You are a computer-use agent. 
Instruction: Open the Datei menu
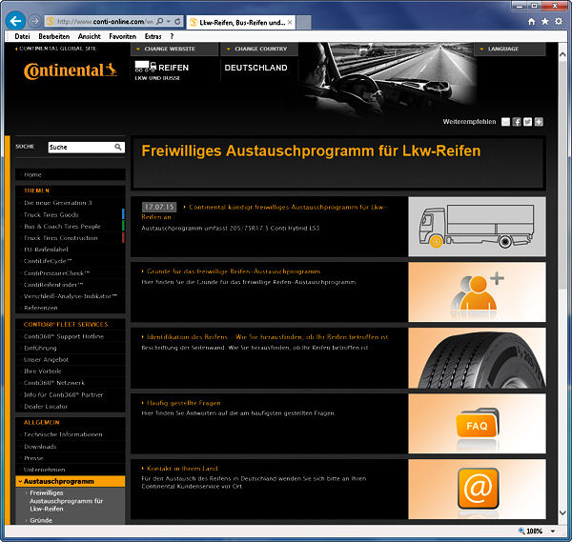22,36
